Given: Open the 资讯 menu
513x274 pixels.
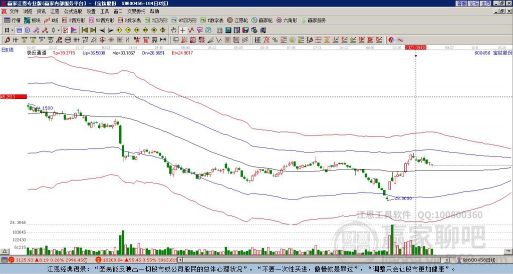Looking at the screenshot, I should click(41, 11).
